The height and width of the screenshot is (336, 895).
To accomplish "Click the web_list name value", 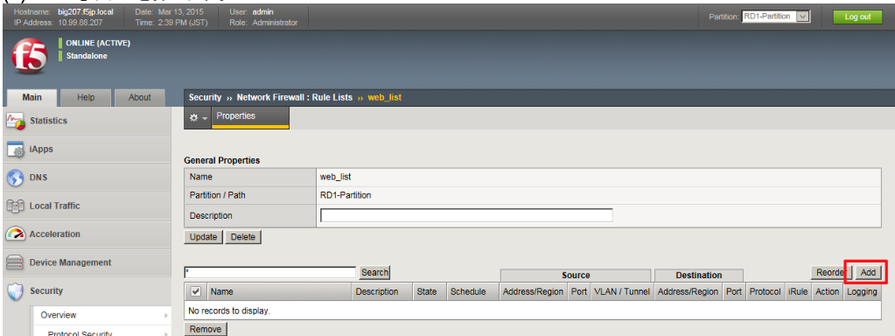I will click(336, 177).
